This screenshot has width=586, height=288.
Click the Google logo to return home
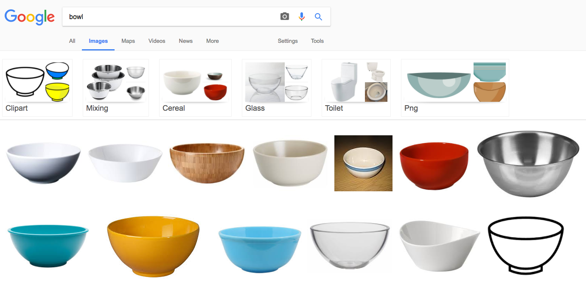click(29, 17)
